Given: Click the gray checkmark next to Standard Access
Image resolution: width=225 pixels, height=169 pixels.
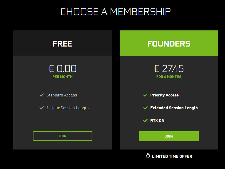Looking at the screenshot, I should (42, 95).
